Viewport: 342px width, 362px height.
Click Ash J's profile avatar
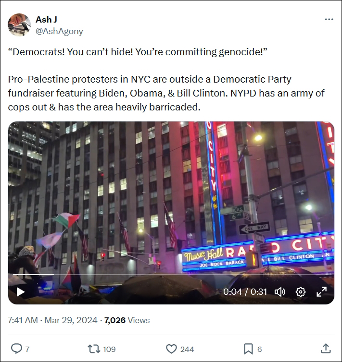19,24
